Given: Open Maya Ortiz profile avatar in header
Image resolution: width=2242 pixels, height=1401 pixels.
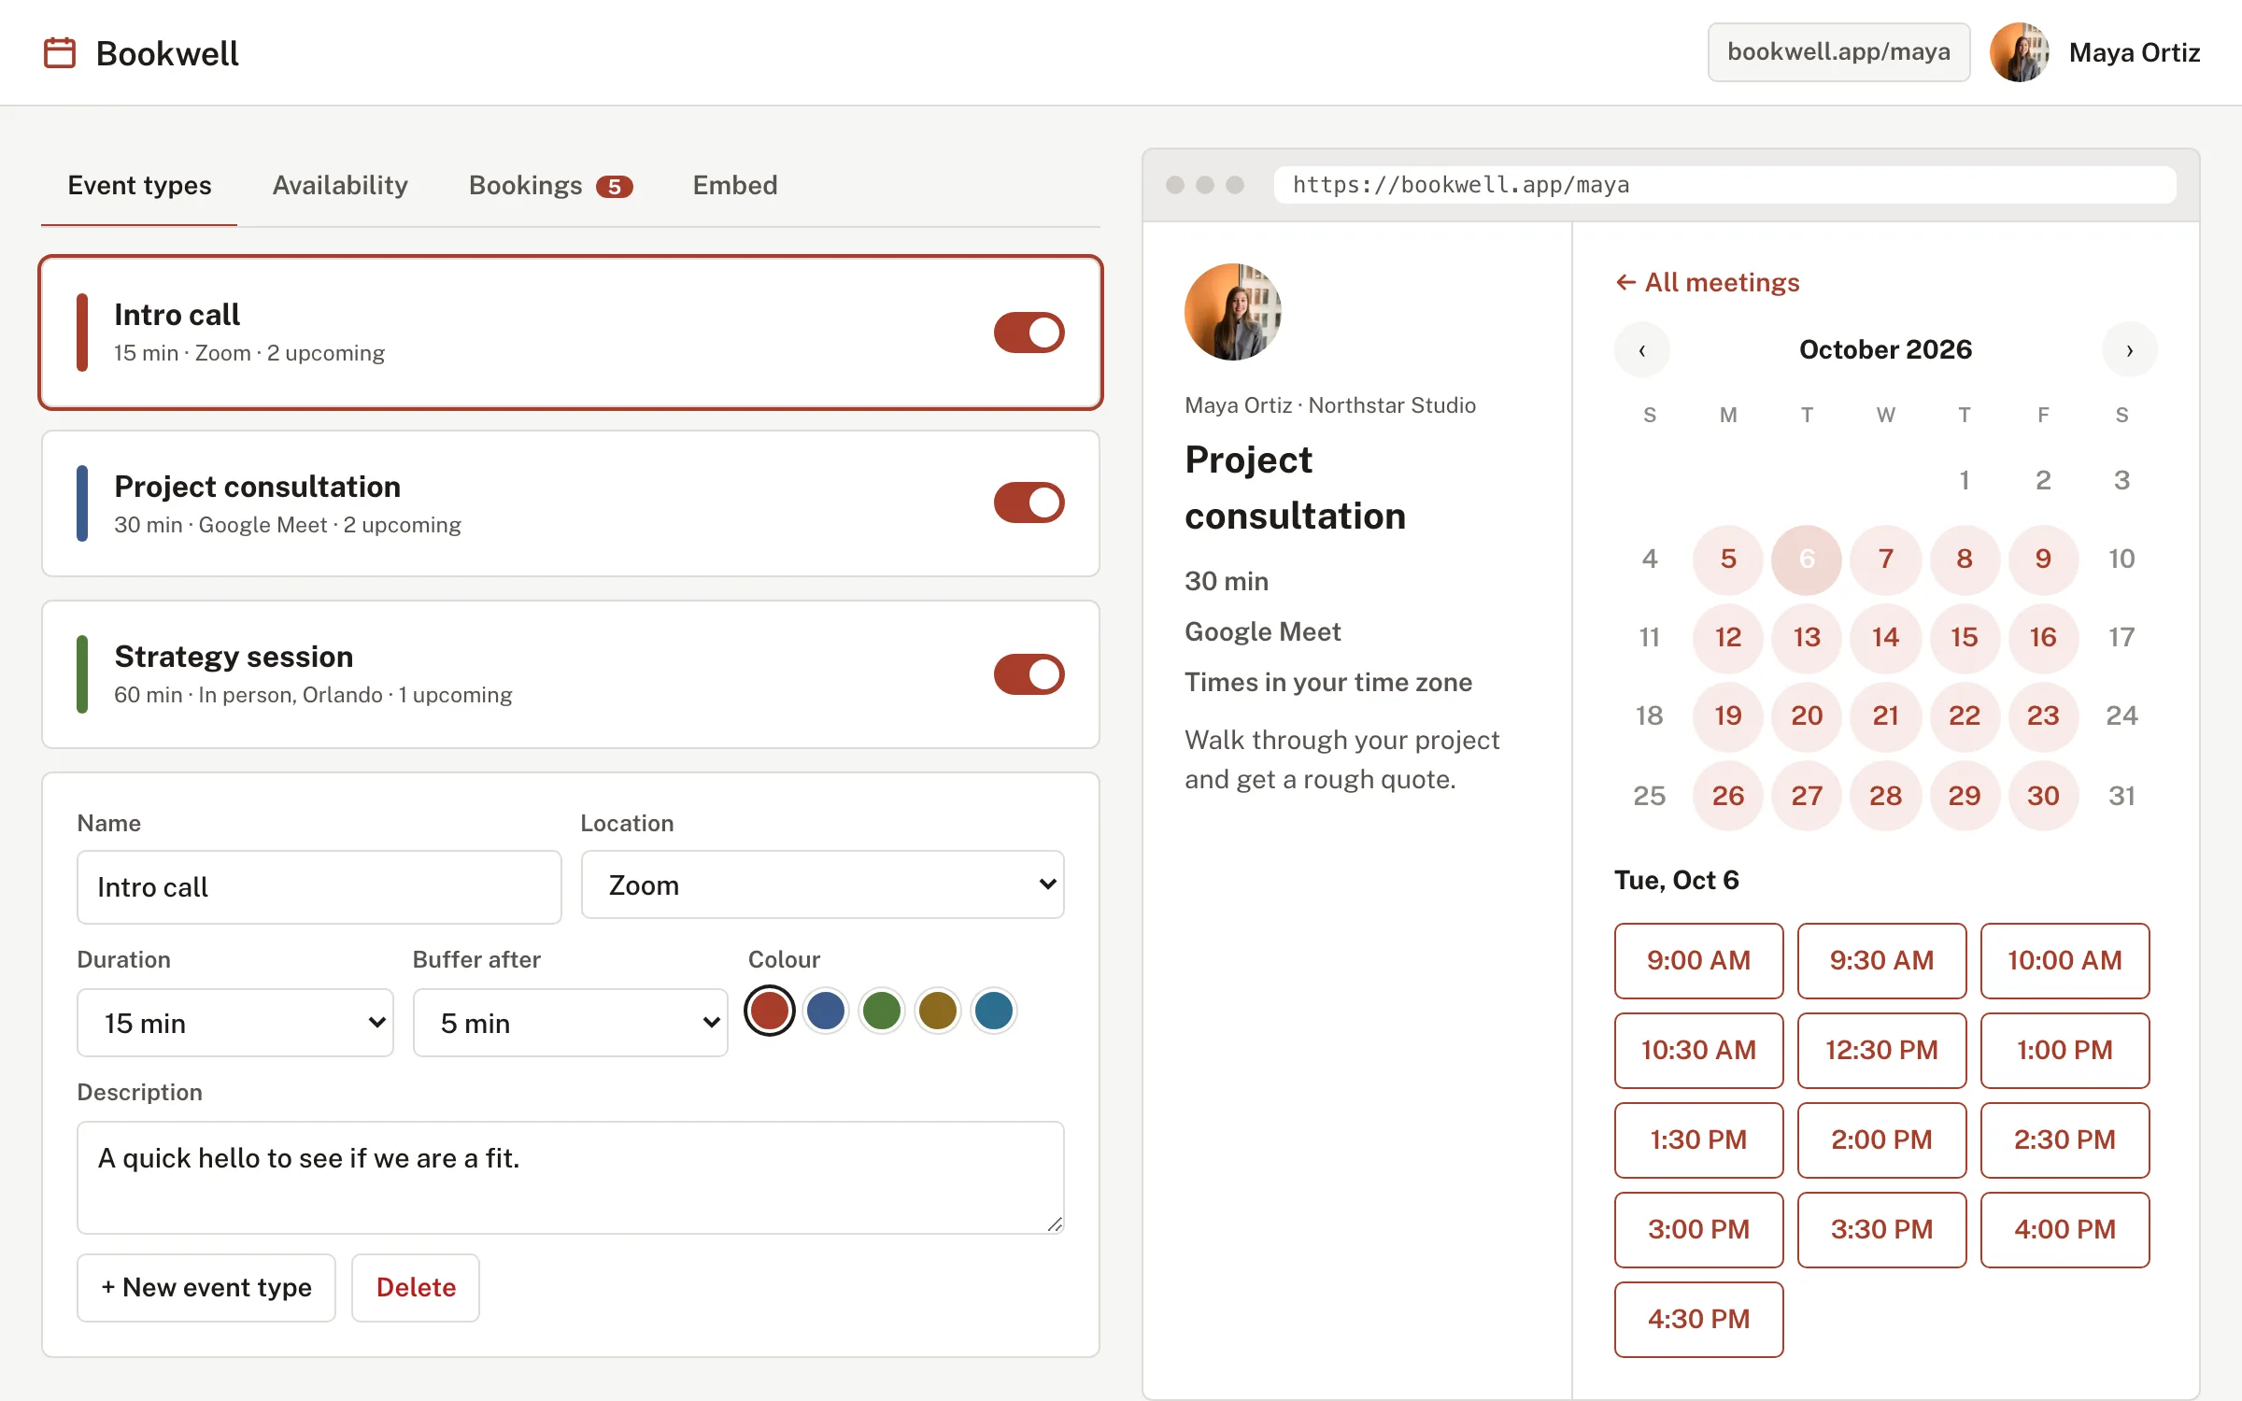Looking at the screenshot, I should coord(2020,52).
